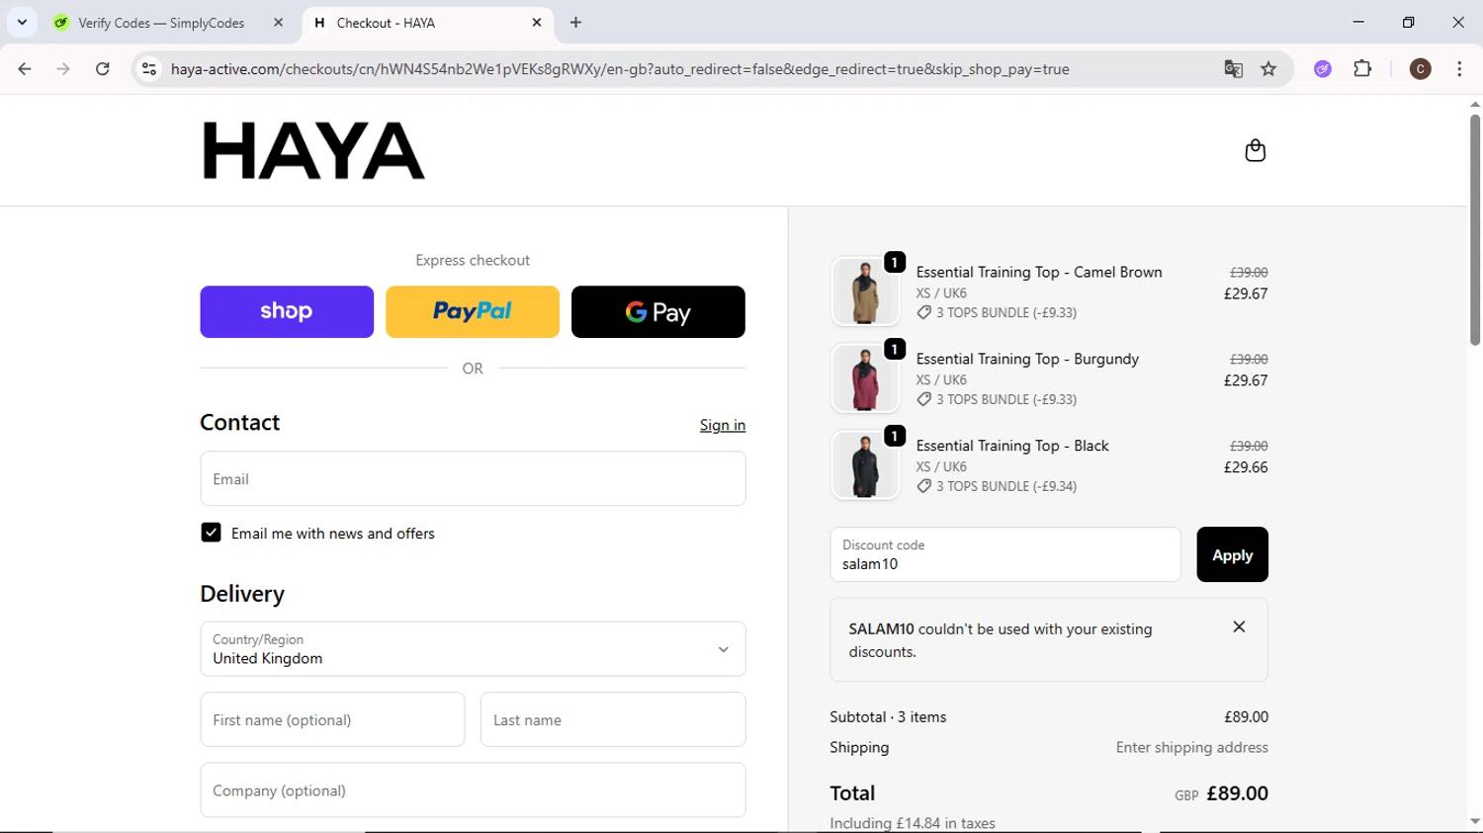
Task: Open the purple extension icon in toolbar
Action: (1323, 69)
